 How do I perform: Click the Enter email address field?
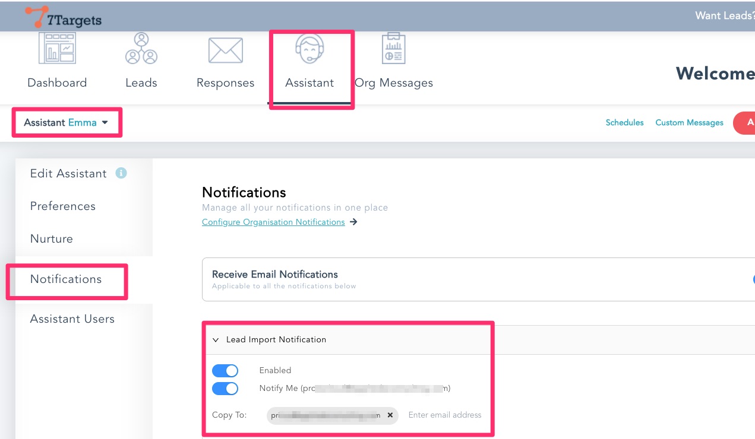(x=445, y=415)
